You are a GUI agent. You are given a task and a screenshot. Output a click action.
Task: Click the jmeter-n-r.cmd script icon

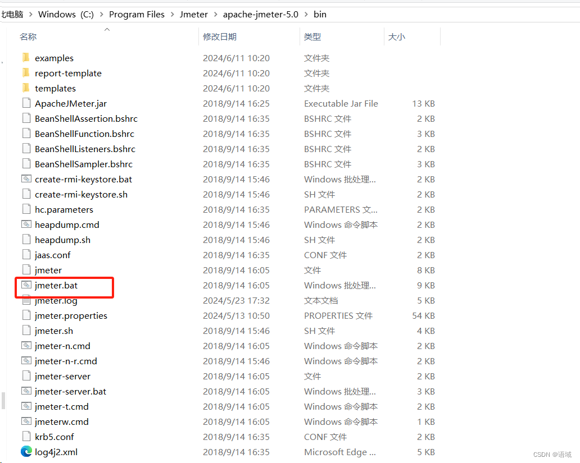pyautogui.click(x=26, y=361)
